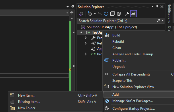The height and width of the screenshot is (112, 174).
Task: Open Properties wrench icon in toolbar
Action: coord(127,14)
